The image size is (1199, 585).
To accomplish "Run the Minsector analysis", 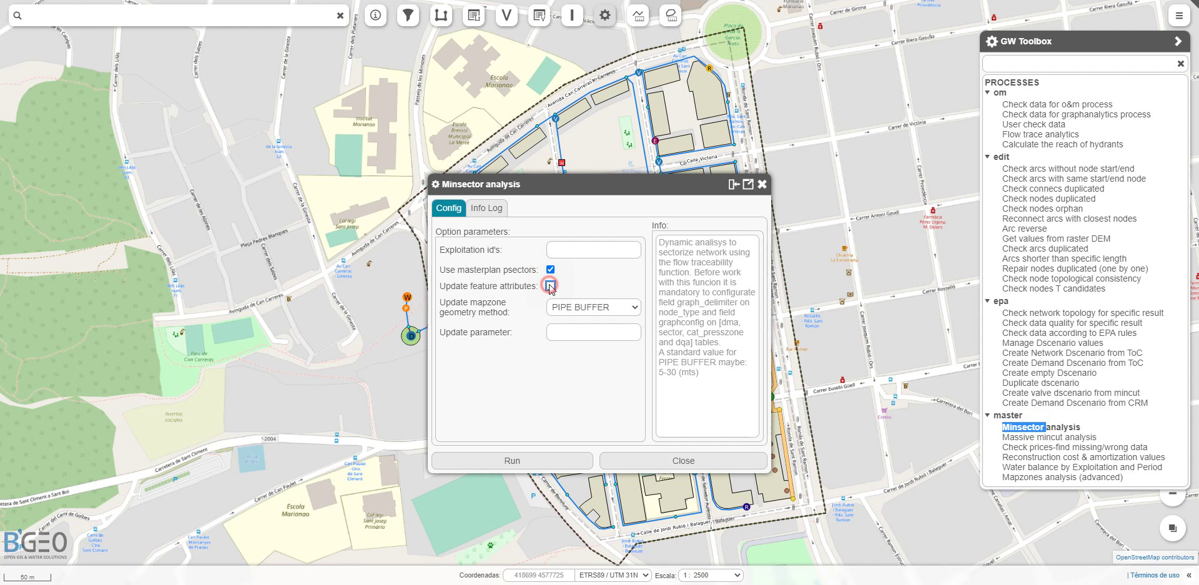I will (x=511, y=460).
